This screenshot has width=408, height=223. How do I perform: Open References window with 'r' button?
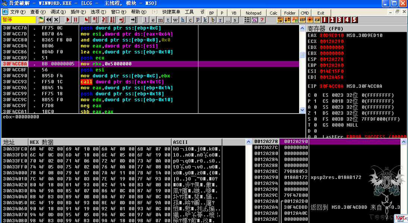(x=220, y=20)
